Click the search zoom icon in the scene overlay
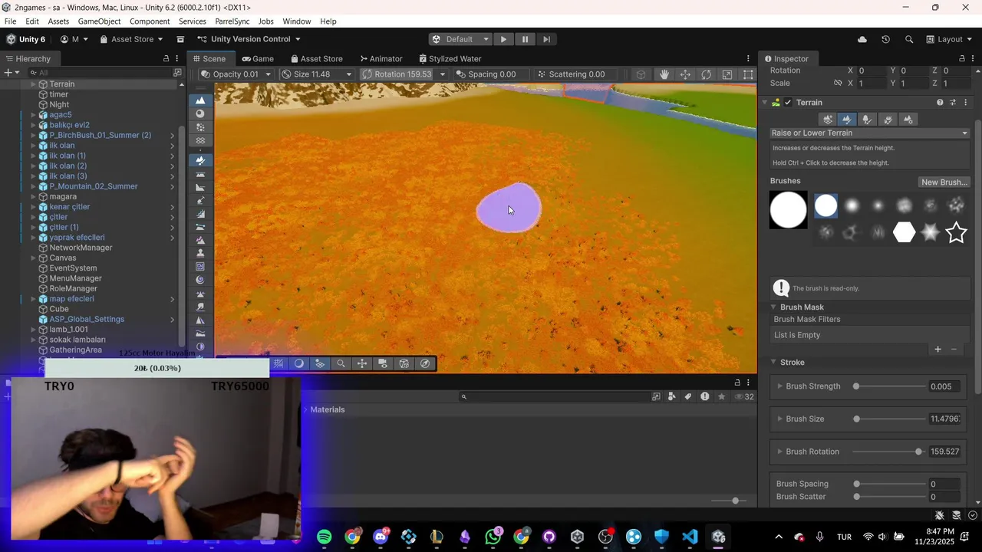 pos(341,364)
